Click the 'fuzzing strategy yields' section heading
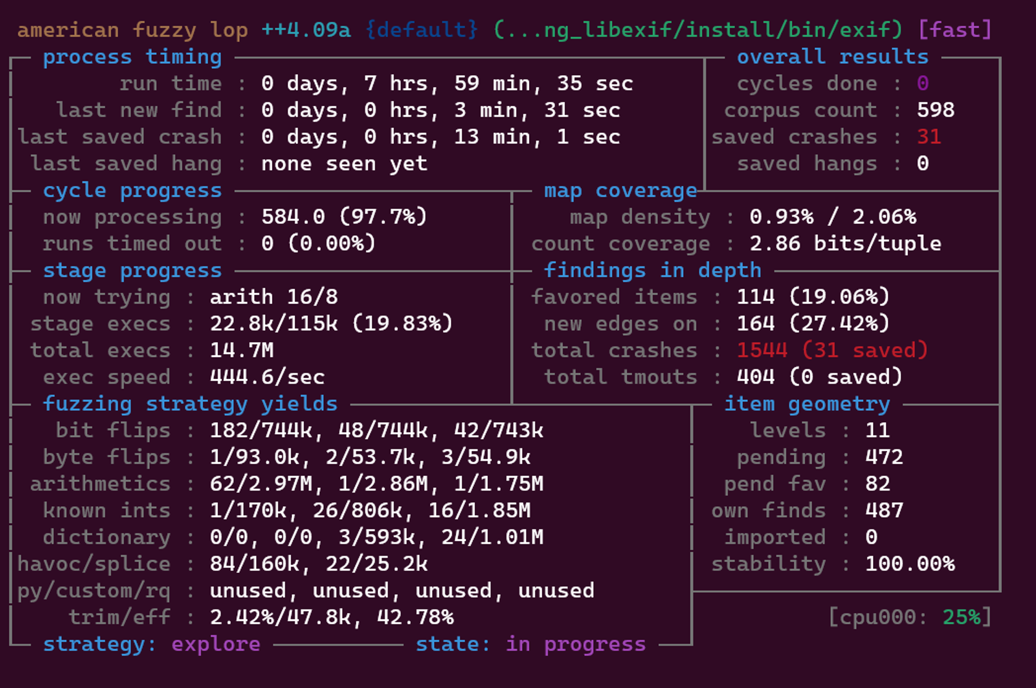Screen dimensions: 1036x688 pos(190,404)
